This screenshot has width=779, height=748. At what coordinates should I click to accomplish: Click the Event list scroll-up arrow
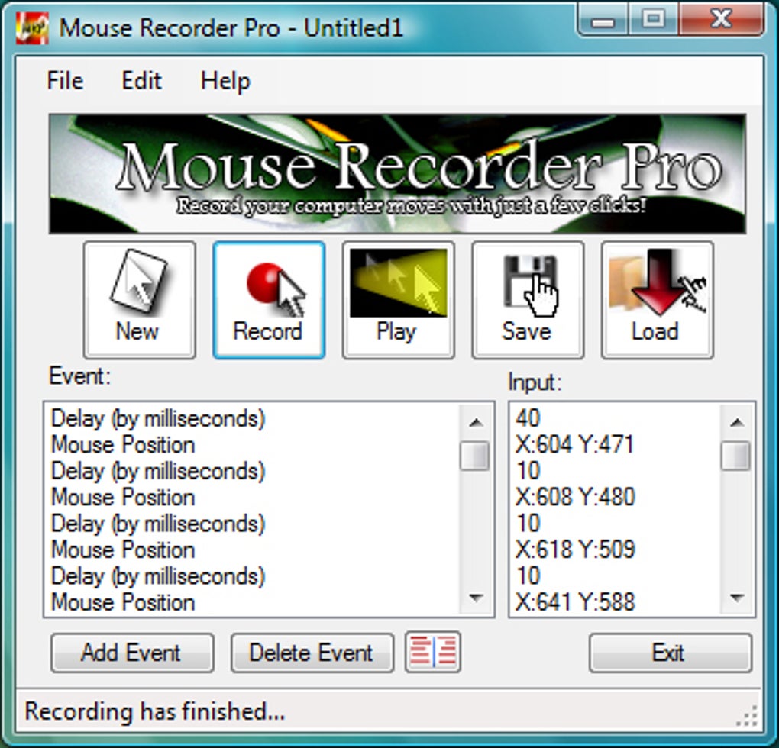[x=476, y=422]
